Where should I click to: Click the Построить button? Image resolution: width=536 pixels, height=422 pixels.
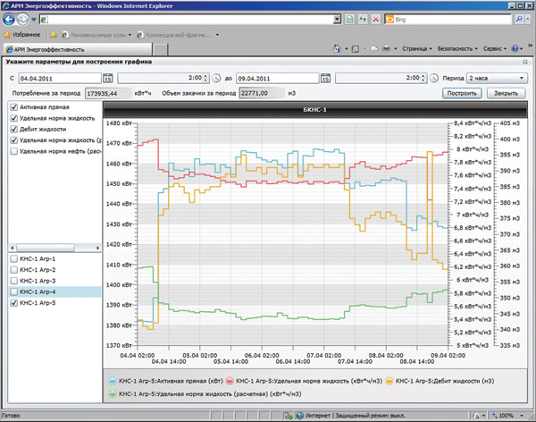[x=462, y=93]
